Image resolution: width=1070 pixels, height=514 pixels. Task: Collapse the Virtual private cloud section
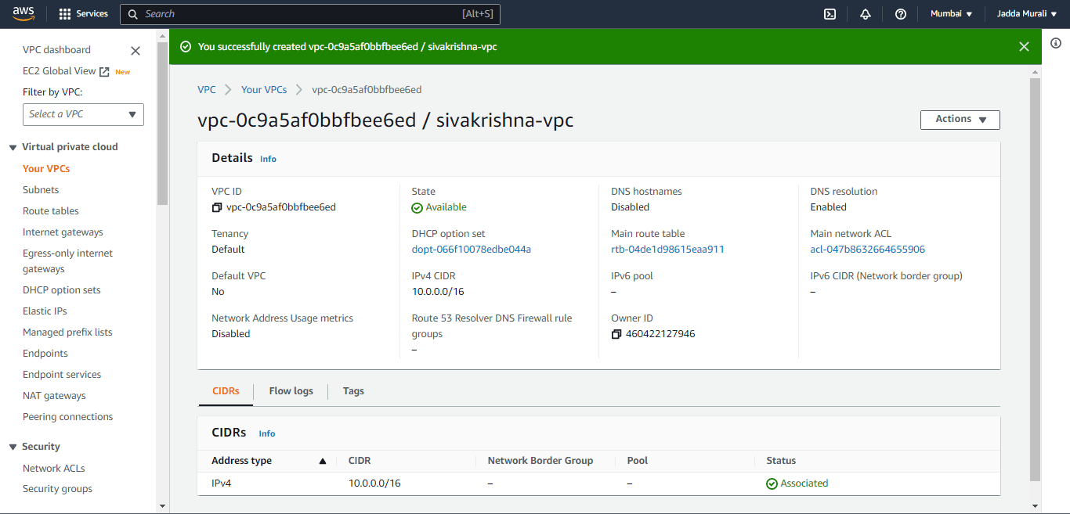coord(13,147)
